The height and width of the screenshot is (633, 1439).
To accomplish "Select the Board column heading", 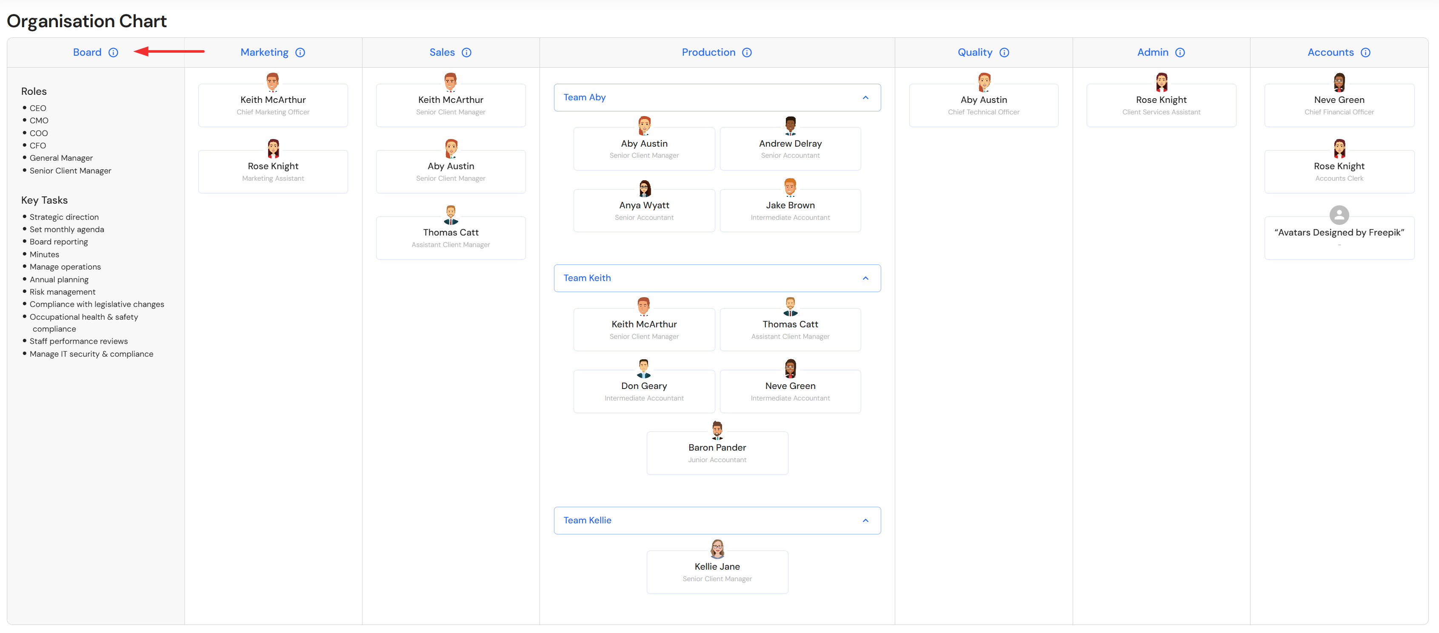I will point(87,52).
